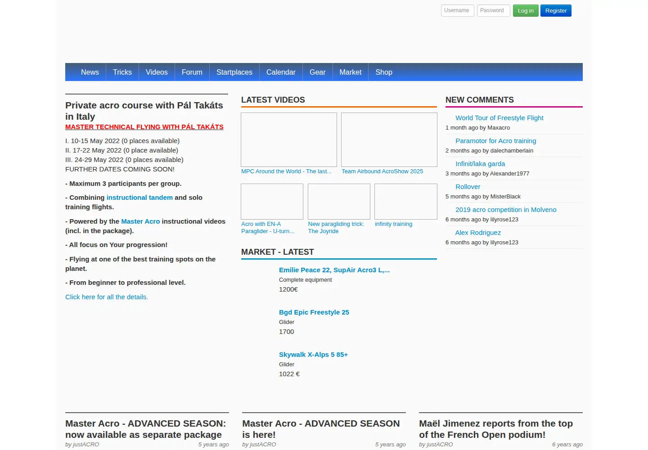This screenshot has width=648, height=450.
Task: Open Advanced Season separate package article
Action: [146, 429]
